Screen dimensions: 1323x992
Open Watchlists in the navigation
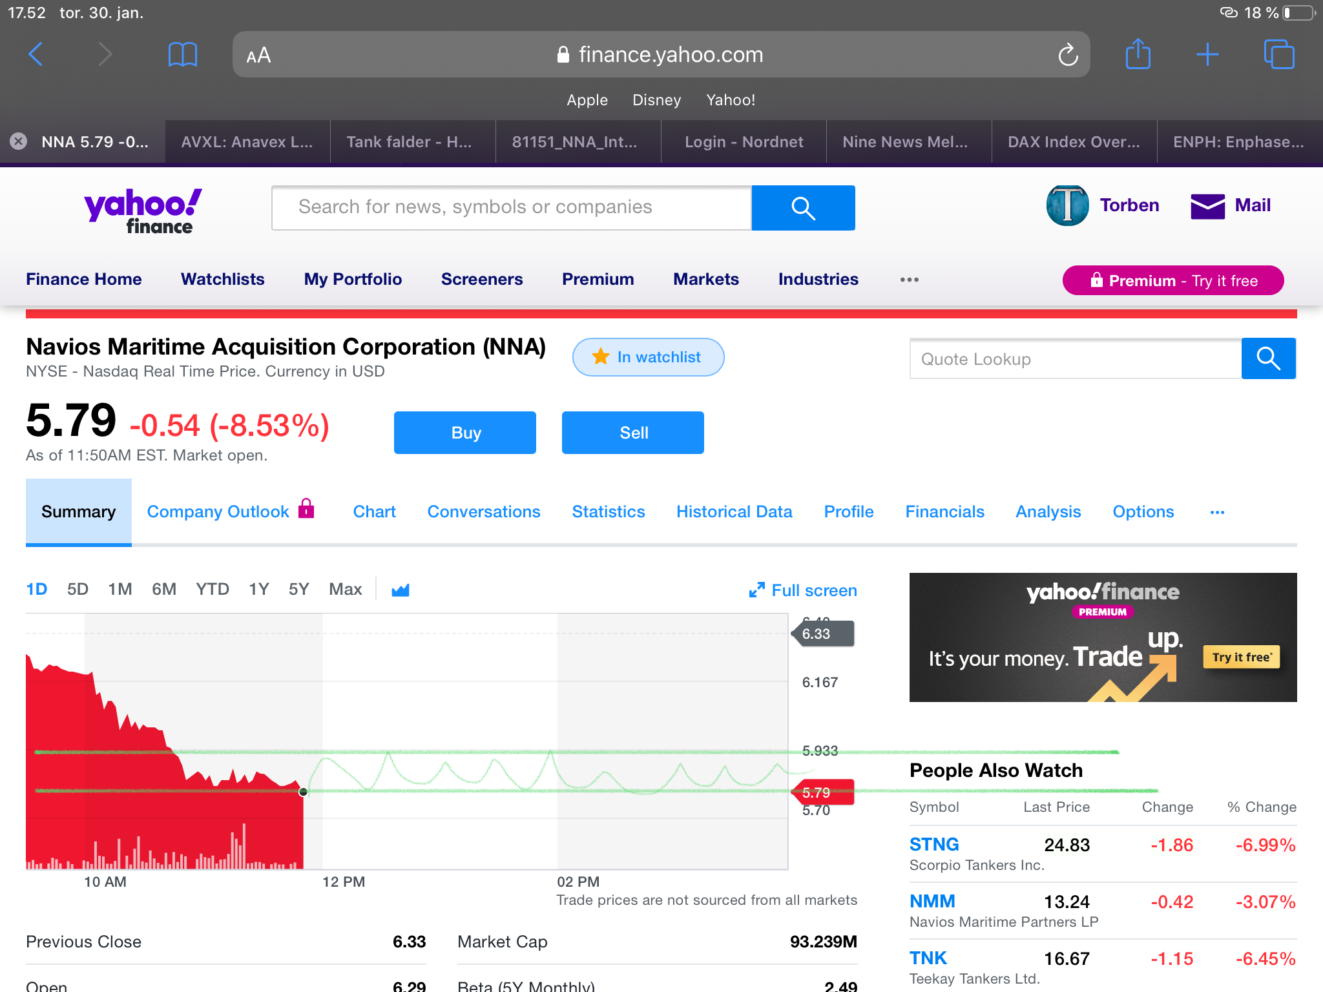(223, 280)
